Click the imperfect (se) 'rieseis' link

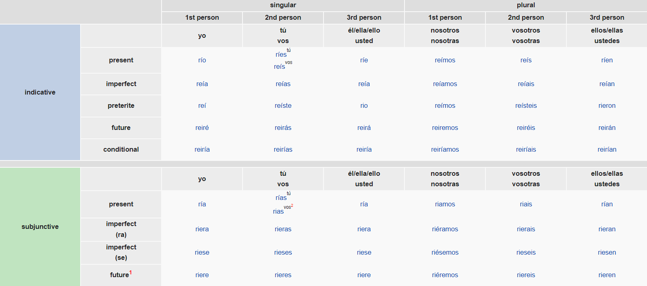point(526,253)
